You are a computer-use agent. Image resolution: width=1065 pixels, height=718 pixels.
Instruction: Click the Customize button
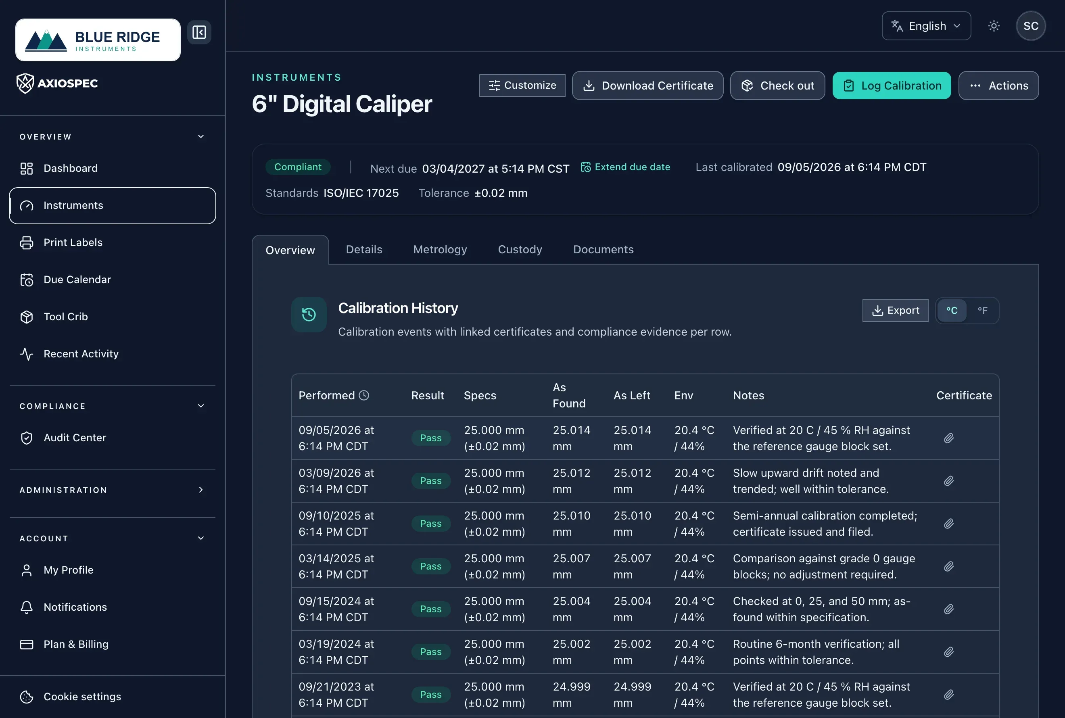pyautogui.click(x=522, y=85)
